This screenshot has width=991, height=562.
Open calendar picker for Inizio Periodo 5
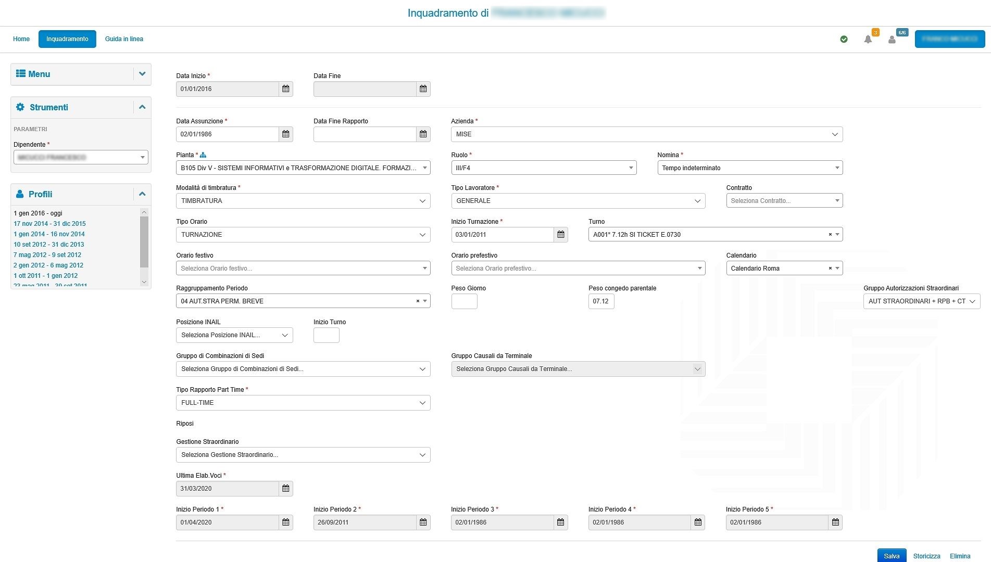(836, 522)
